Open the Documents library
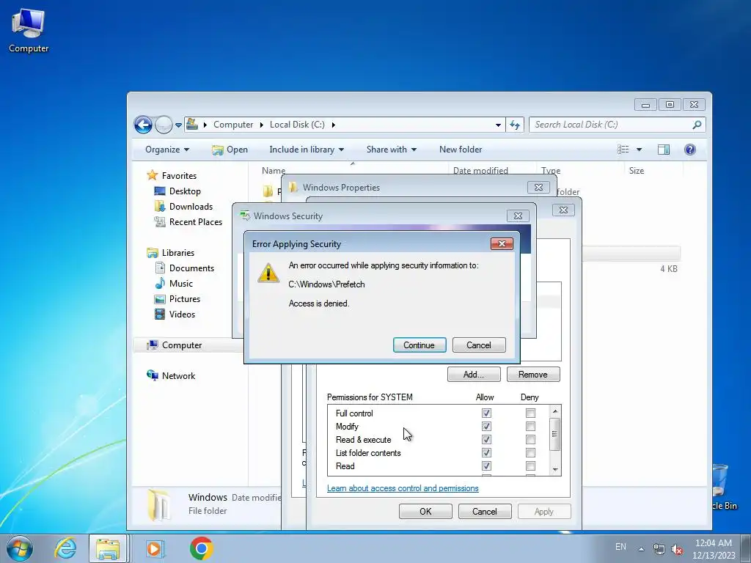This screenshot has height=563, width=751. 184,268
